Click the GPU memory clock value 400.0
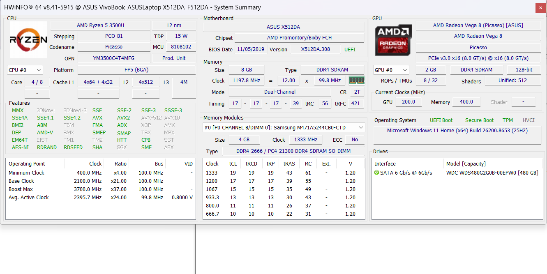Image resolution: width=547 pixels, height=274 pixels. 466,102
